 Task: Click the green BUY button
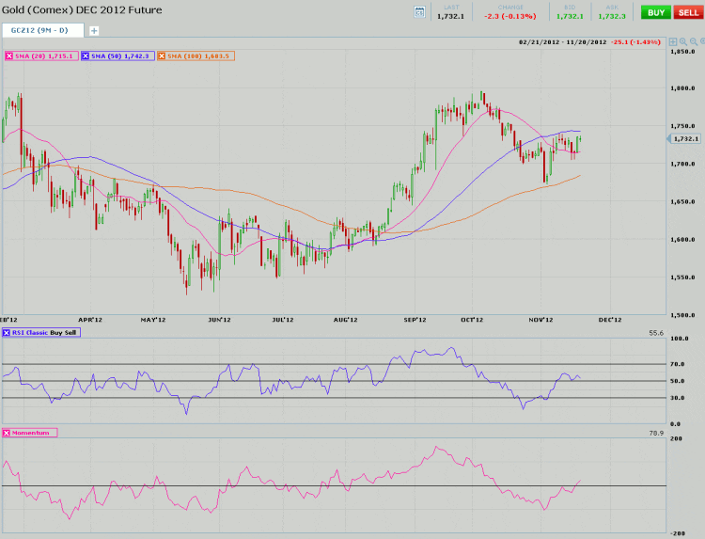654,12
